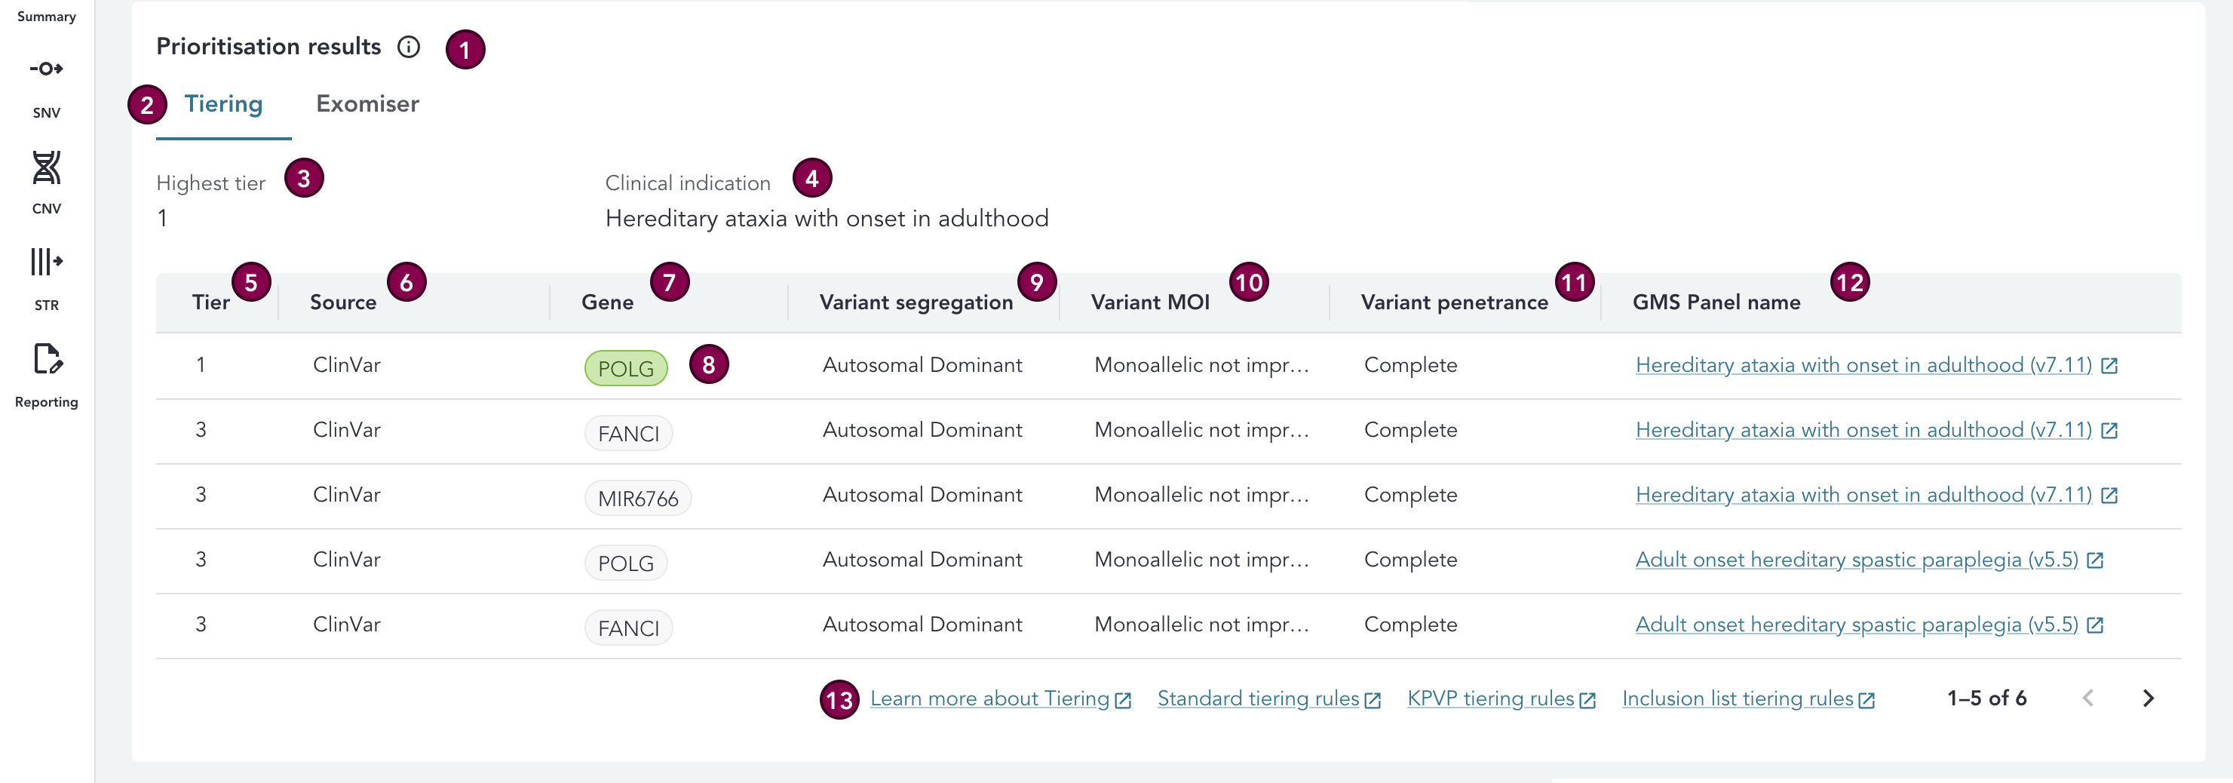This screenshot has height=783, width=2233.
Task: Click the previous page chevron
Action: 2088,698
